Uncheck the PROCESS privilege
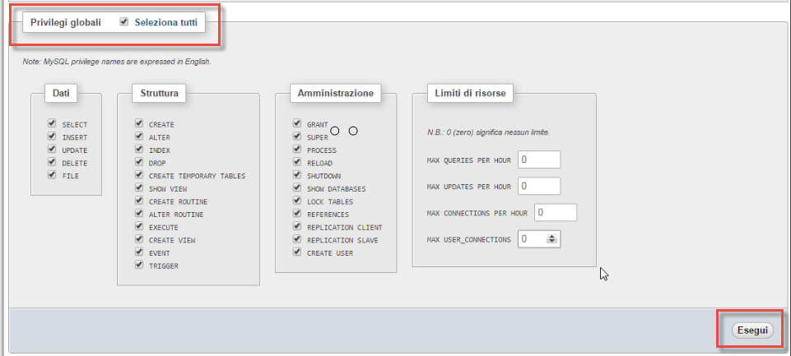 coord(296,150)
